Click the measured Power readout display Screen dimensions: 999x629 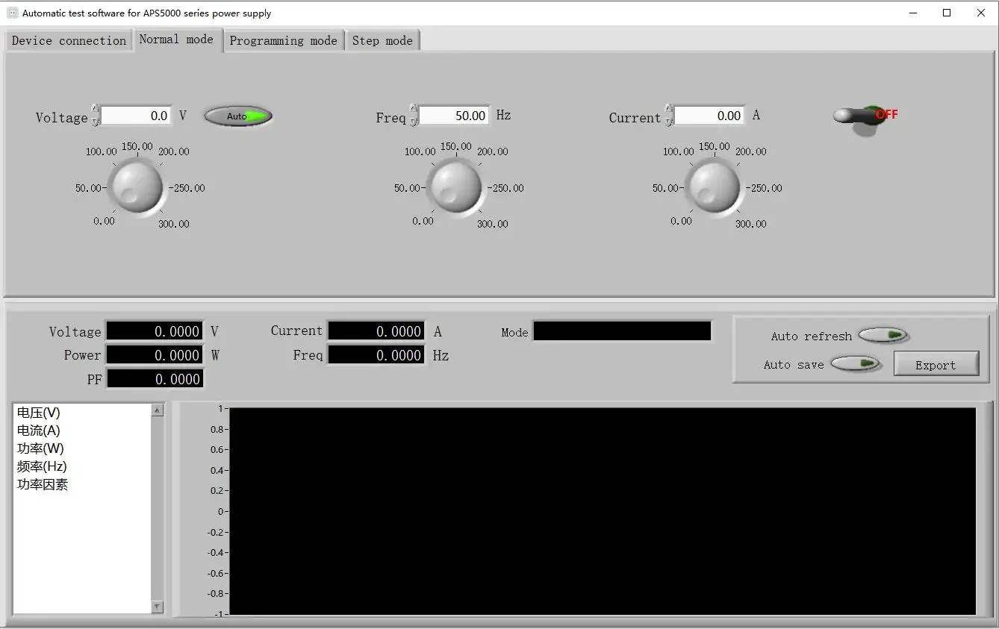point(155,355)
